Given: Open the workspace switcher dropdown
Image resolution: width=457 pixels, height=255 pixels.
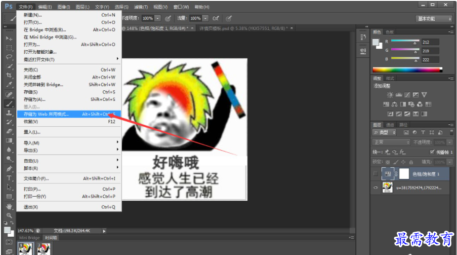Looking at the screenshot, I should click(434, 19).
